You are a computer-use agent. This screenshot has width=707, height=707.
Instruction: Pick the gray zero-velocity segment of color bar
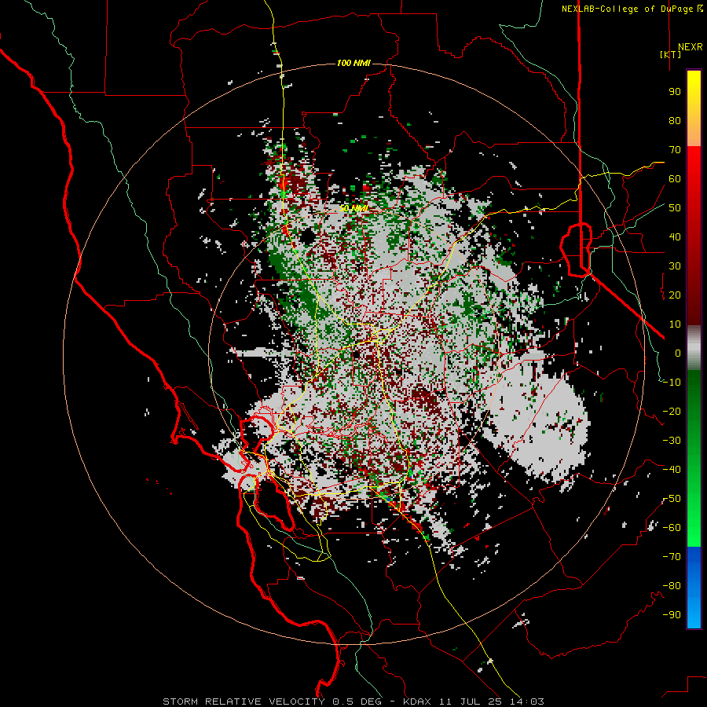[694, 348]
